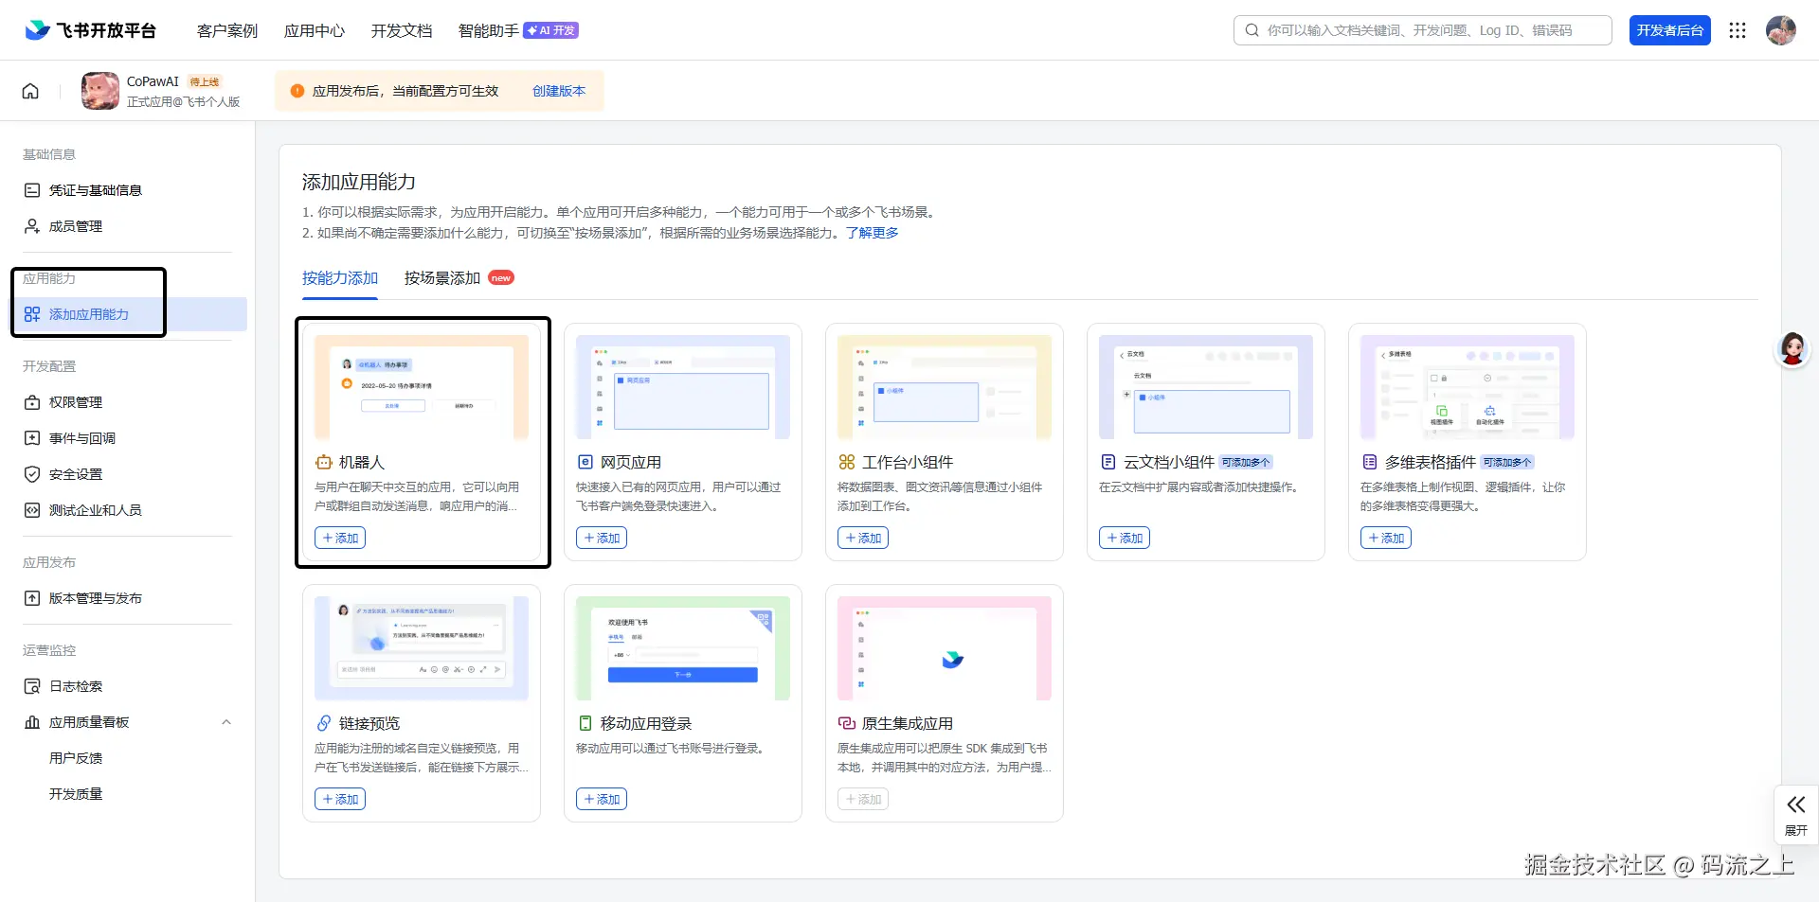Open 应用中心 in the top navigation
This screenshot has height=902, width=1819.
tap(315, 30)
